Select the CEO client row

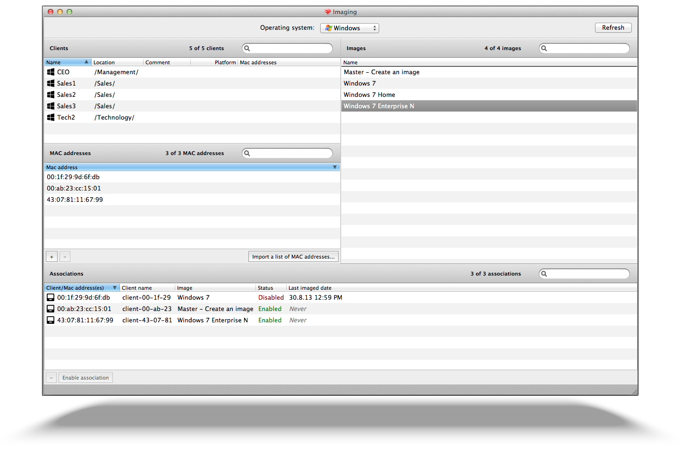192,72
